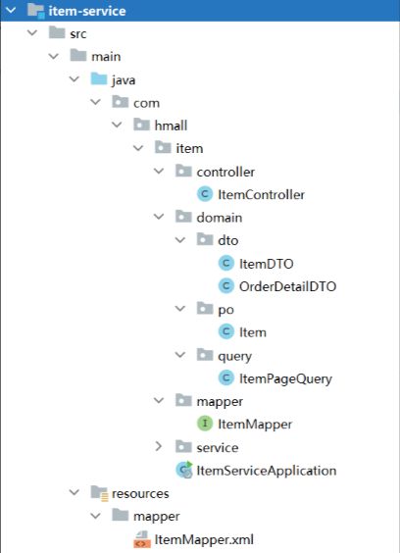The width and height of the screenshot is (400, 553).
Task: Click the ItemServiceApplication runnable class icon
Action: [184, 470]
